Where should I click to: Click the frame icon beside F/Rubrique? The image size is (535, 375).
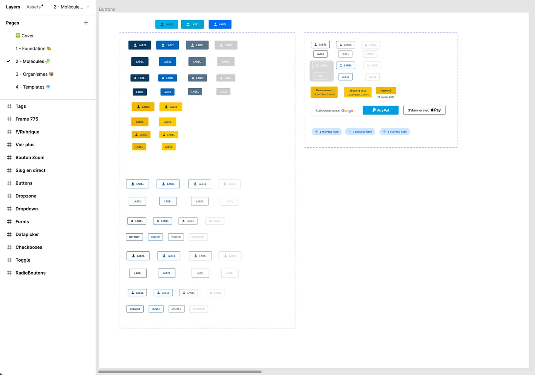pos(9,132)
